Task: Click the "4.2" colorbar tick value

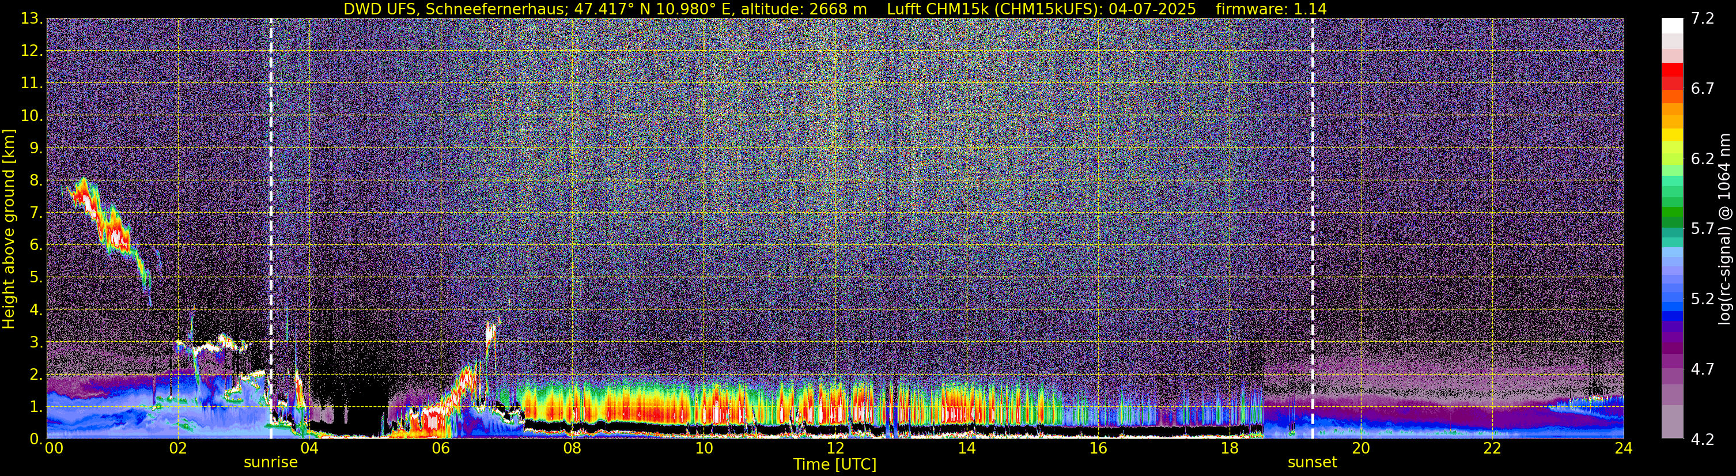Action: tap(1703, 440)
